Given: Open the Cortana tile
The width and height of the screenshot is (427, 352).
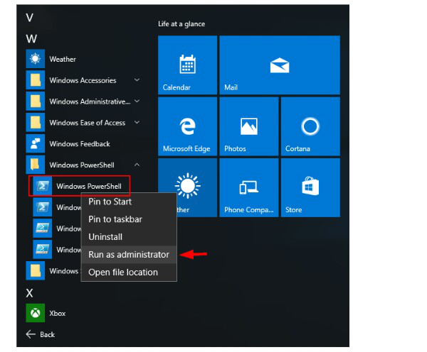Looking at the screenshot, I should point(310,126).
